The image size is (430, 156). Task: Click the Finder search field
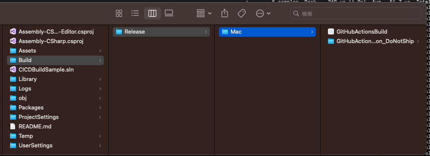[x=356, y=13]
